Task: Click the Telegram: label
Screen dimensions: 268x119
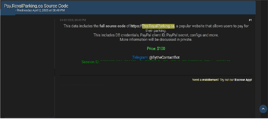Action: [141, 58]
